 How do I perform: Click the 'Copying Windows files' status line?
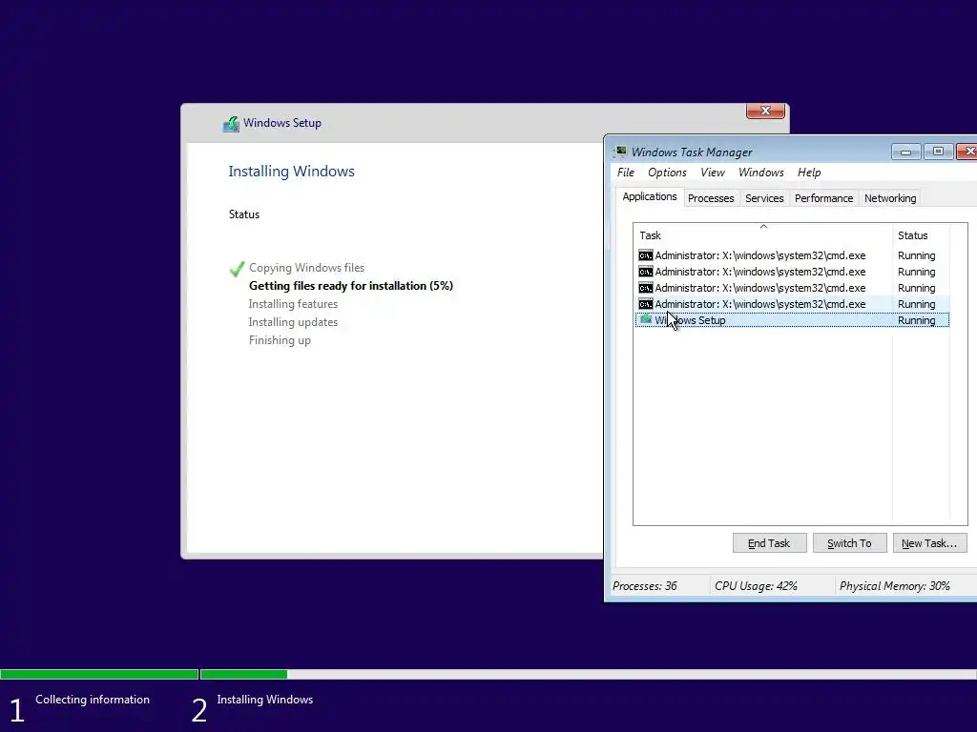click(x=306, y=268)
